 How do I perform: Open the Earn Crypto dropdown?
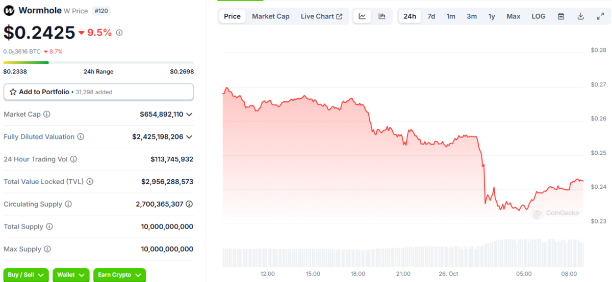(119, 275)
